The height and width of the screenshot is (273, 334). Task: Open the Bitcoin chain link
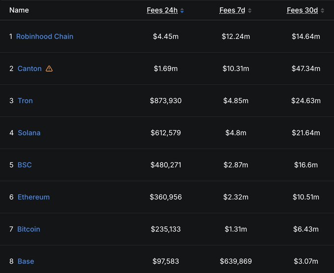29,229
